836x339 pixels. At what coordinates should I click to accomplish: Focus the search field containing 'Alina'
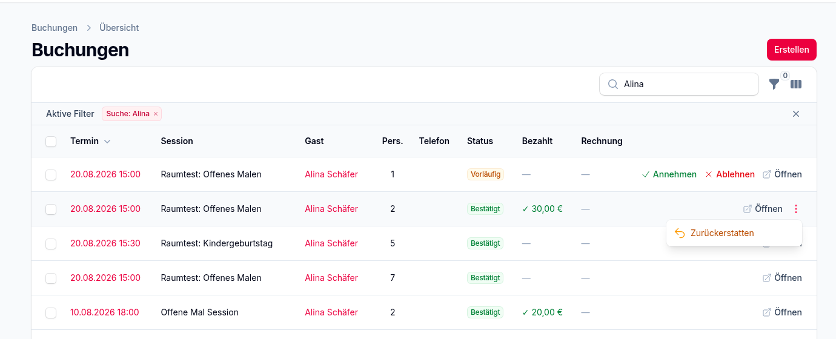coord(679,84)
